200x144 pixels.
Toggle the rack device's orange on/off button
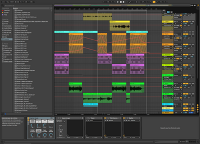[x=28, y=118]
